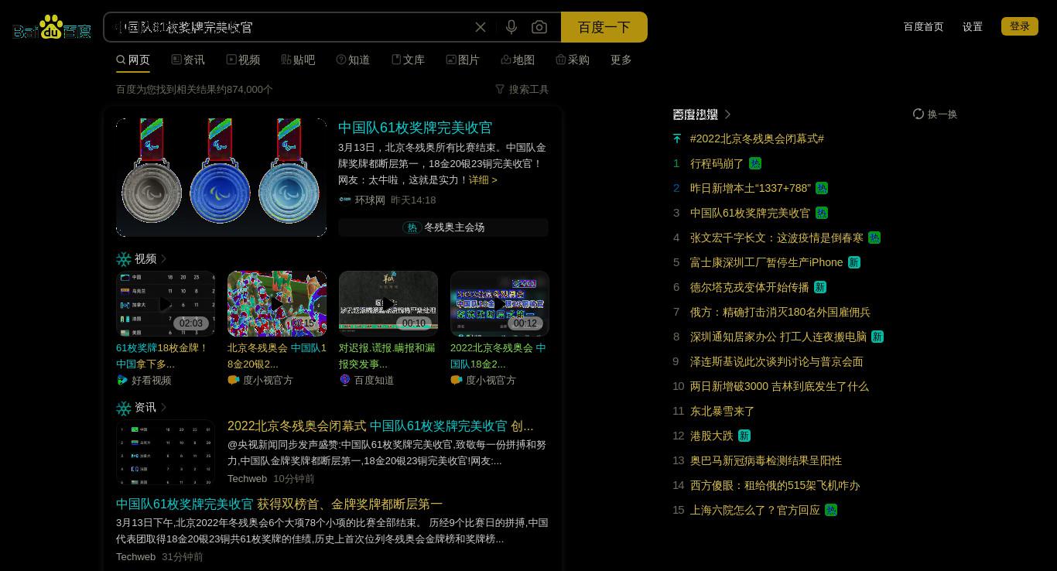This screenshot has width=1057, height=571.
Task: Expand the 视频 section chevron
Action: tap(163, 259)
